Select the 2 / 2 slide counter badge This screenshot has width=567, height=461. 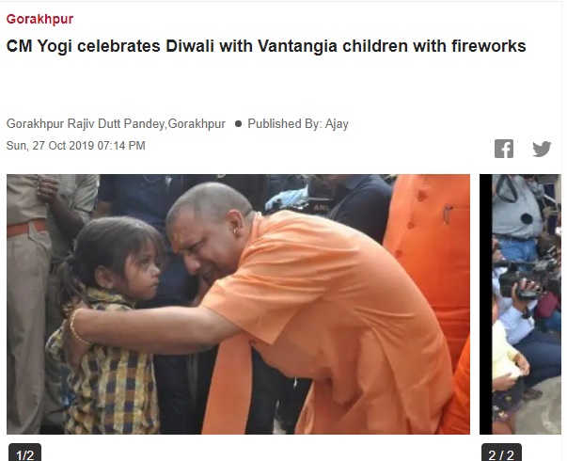click(x=501, y=454)
